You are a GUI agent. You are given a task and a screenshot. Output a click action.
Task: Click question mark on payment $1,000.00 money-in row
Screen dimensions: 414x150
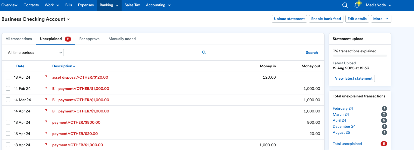tap(46, 145)
